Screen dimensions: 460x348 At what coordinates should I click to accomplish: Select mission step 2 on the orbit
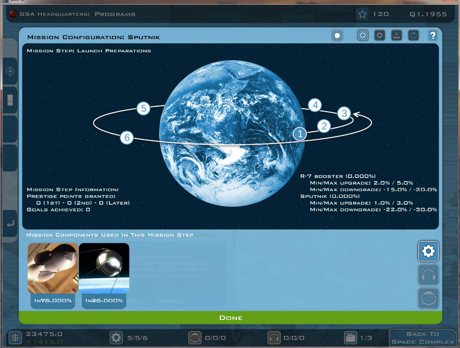(x=324, y=126)
